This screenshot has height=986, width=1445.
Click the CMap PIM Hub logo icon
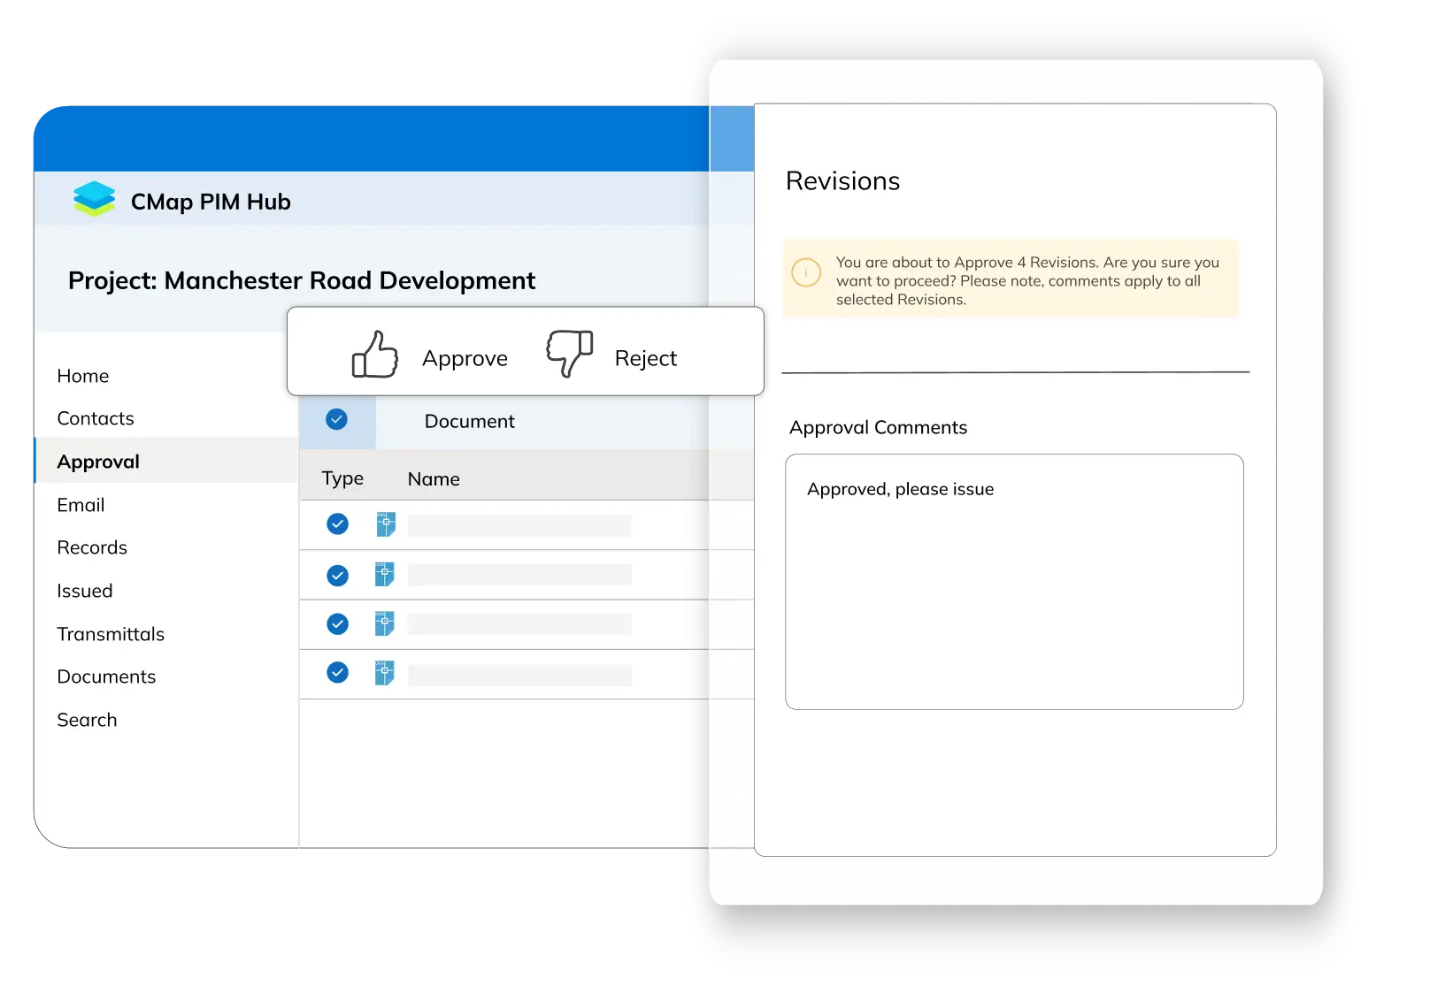point(95,199)
